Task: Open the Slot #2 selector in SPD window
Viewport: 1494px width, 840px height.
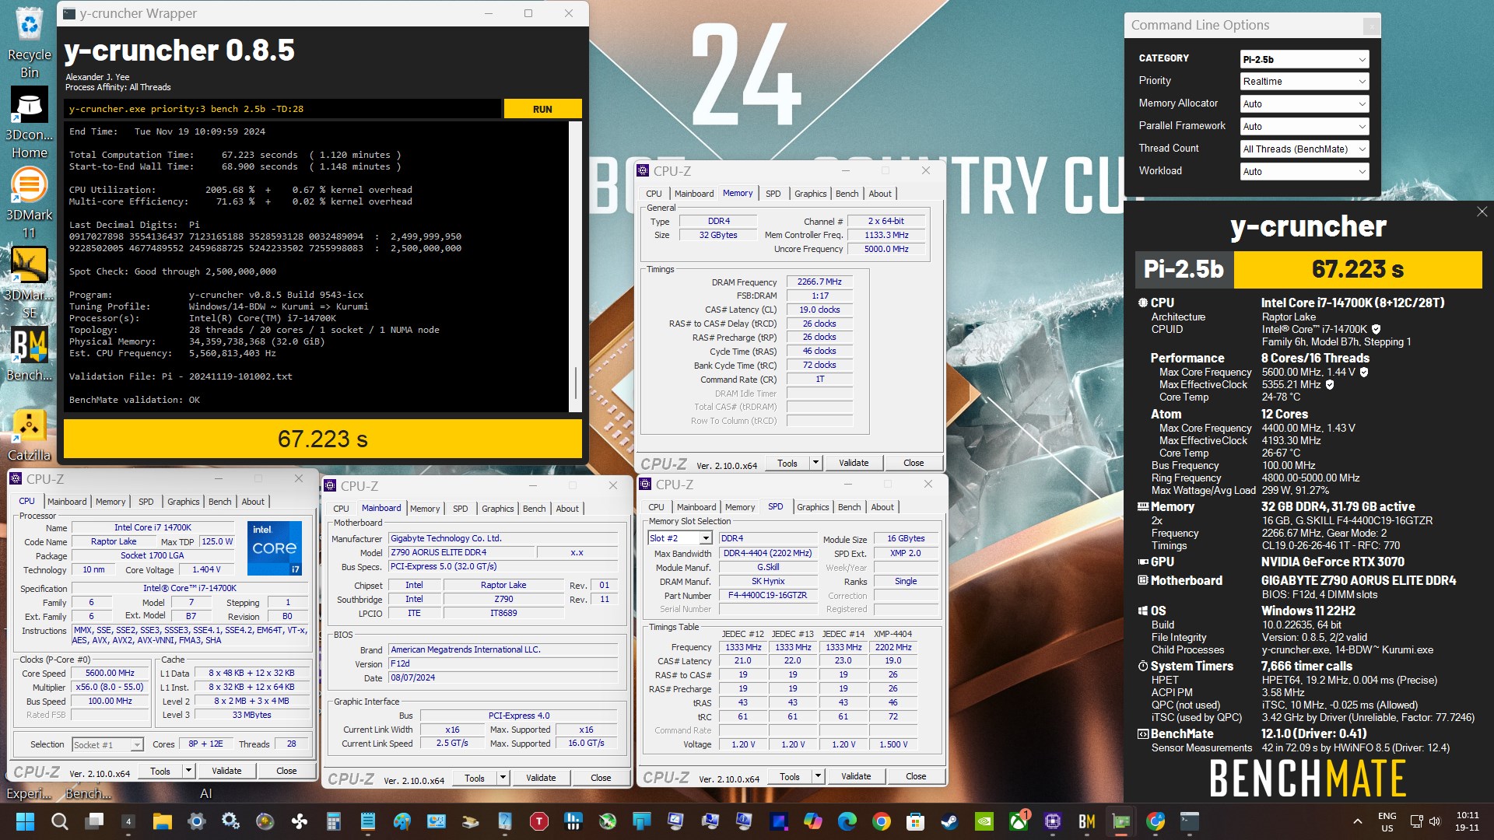Action: click(679, 538)
